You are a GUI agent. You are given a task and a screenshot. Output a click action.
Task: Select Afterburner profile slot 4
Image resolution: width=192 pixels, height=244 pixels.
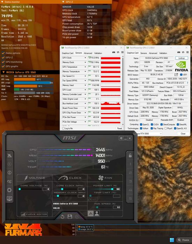click(130, 190)
